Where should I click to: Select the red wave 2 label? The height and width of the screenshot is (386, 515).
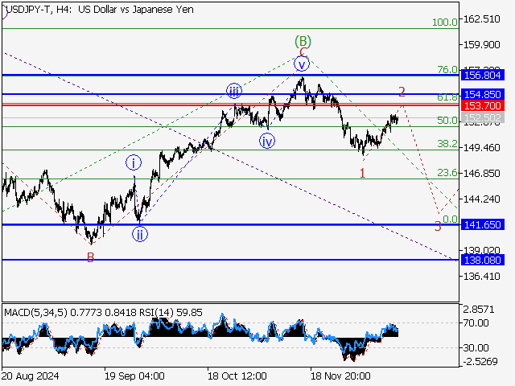402,92
